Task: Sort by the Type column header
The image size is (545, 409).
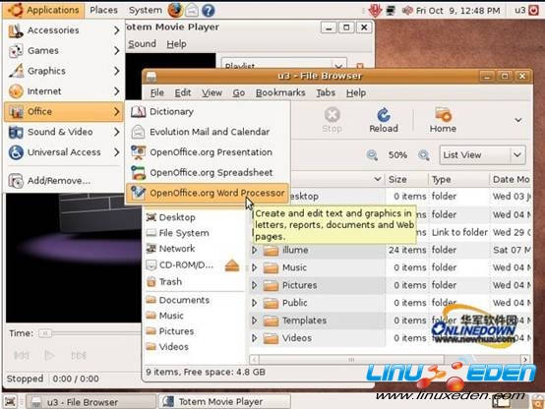Action: click(458, 180)
